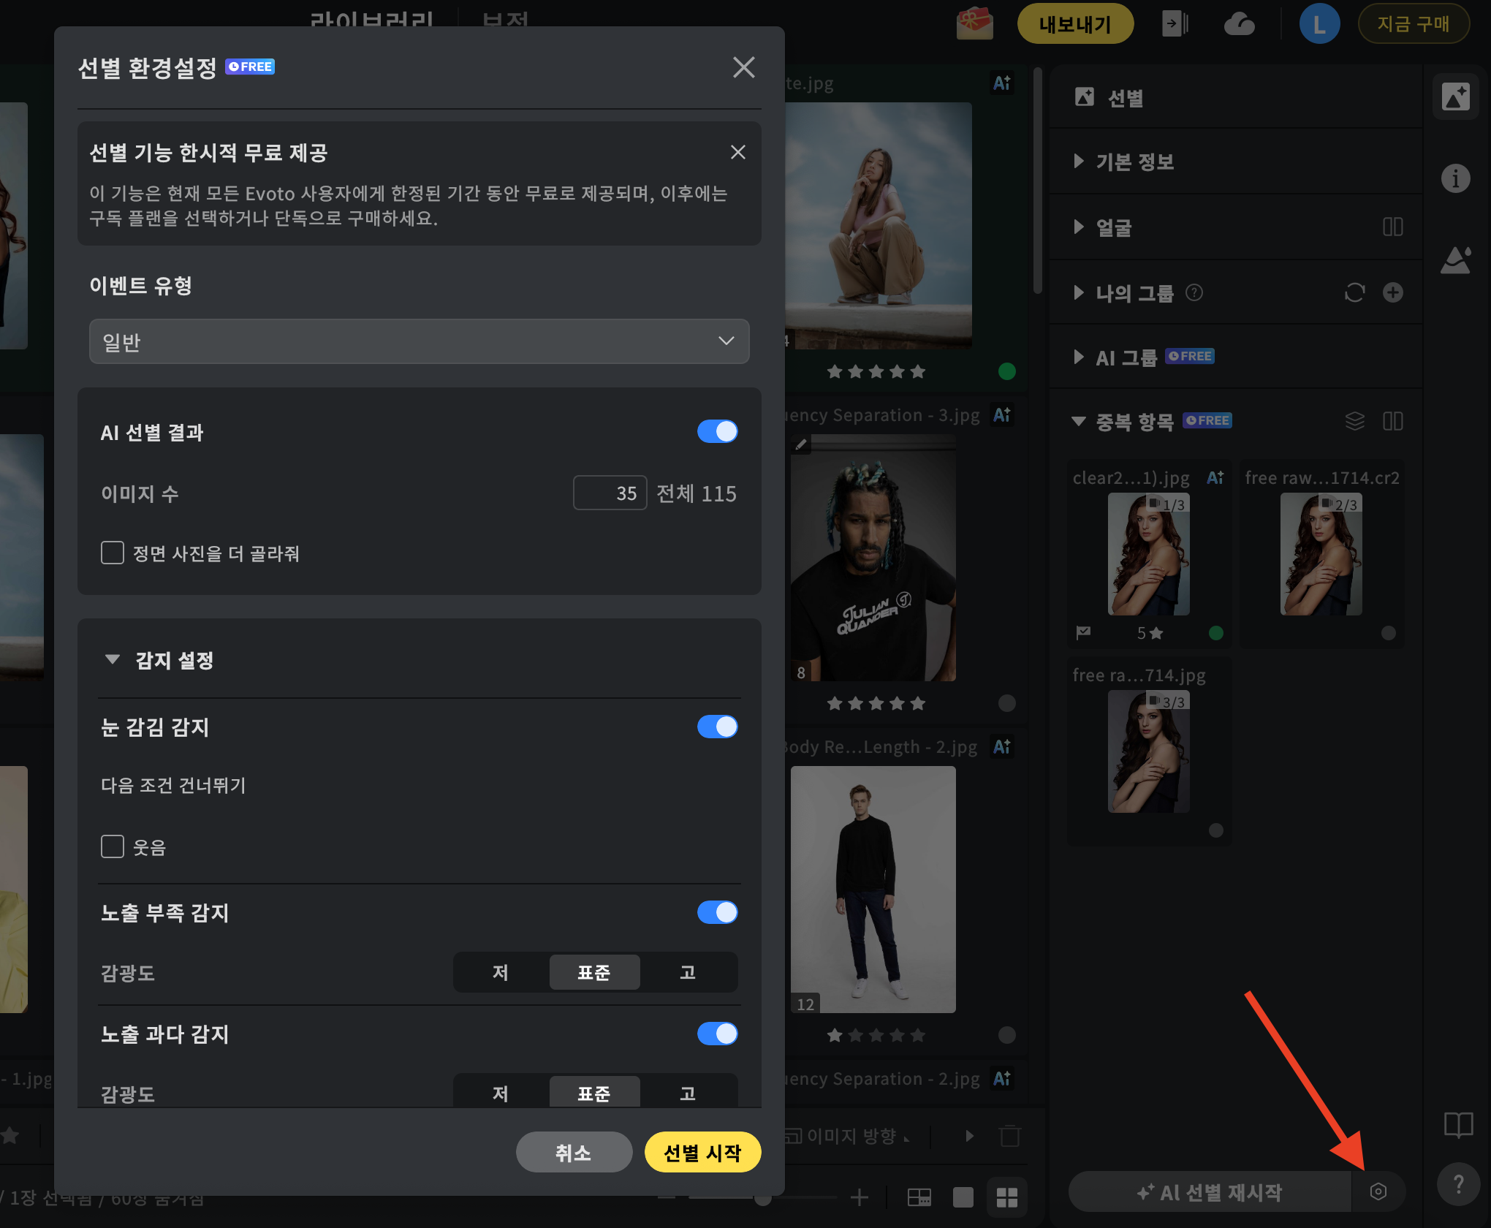This screenshot has height=1228, width=1491.
Task: Set 노출 부족 감지 sensitivity to 고
Action: 687,972
